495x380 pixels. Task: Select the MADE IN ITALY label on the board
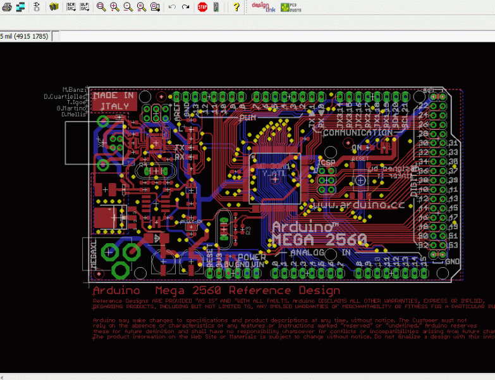[x=114, y=101]
